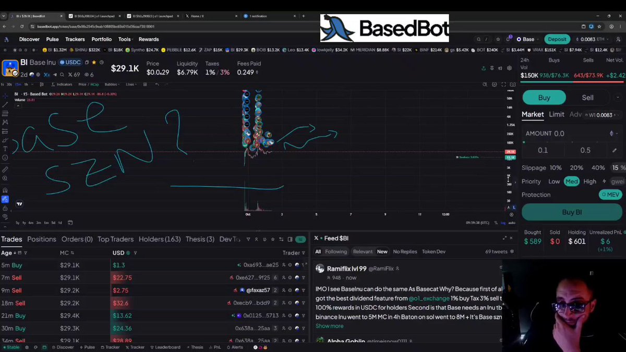Favorite the Base Inu token with the star
The image size is (626, 352).
coord(94,63)
